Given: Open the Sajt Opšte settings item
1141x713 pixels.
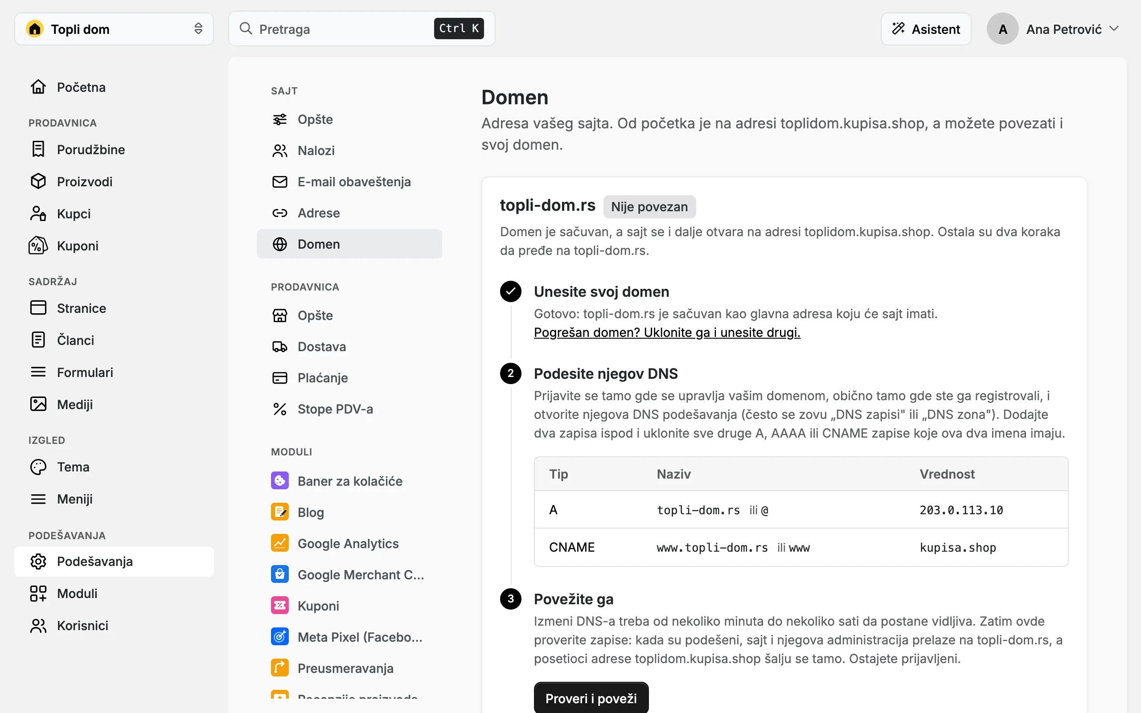Looking at the screenshot, I should click(349, 119).
